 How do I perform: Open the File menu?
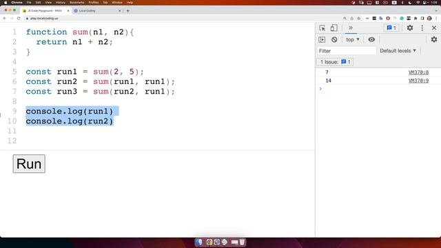[29, 3]
